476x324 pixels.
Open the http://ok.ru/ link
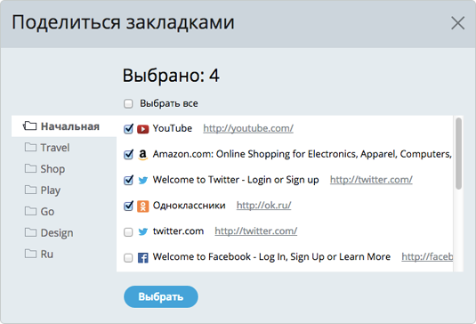pos(264,206)
